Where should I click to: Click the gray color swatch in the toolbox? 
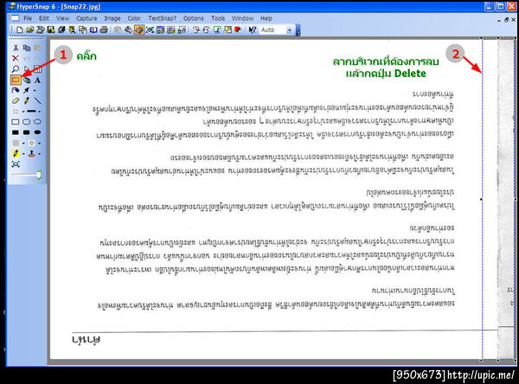[x=16, y=143]
